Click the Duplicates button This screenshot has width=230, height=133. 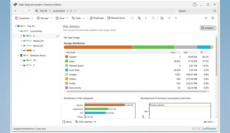[x=97, y=18]
